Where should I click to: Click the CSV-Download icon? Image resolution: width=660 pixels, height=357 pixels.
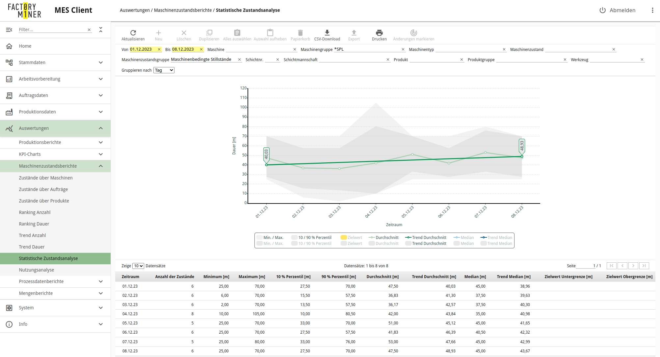(x=327, y=33)
